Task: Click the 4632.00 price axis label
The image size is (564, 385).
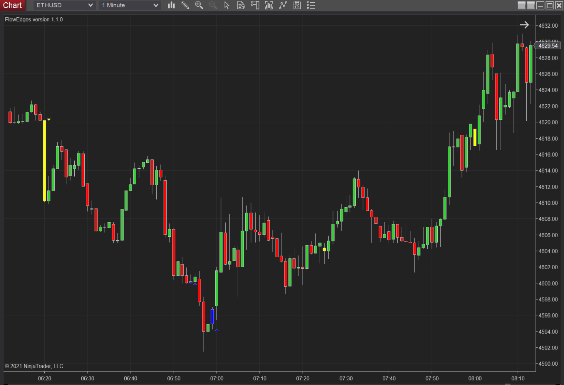Action: pos(548,26)
